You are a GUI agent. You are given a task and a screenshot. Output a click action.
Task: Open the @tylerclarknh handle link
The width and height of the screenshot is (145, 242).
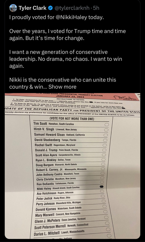(72, 8)
